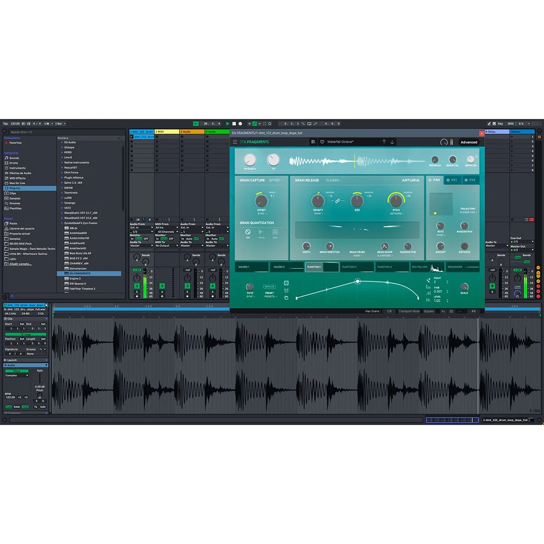544x544 pixels.
Task: Click the Bypass button in plugin footer
Action: (x=429, y=311)
